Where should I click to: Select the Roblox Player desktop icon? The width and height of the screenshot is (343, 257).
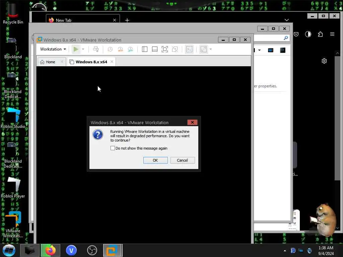click(13, 188)
